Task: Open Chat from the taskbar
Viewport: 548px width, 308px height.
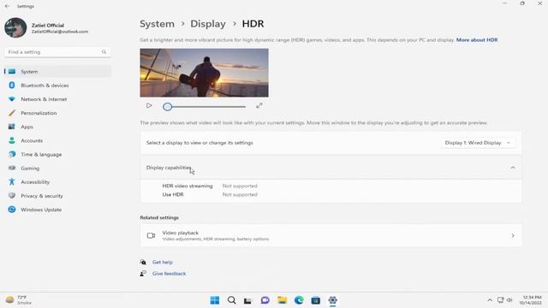Action: tap(265, 300)
